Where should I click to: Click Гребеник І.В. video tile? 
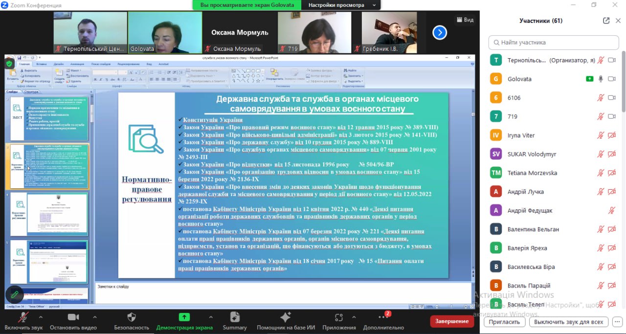389,32
